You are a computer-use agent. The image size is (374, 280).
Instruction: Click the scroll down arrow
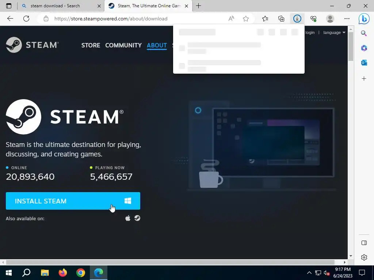coord(351,256)
